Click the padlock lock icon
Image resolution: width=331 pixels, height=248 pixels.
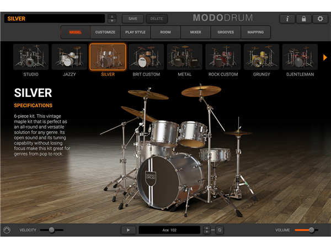[x=303, y=19]
